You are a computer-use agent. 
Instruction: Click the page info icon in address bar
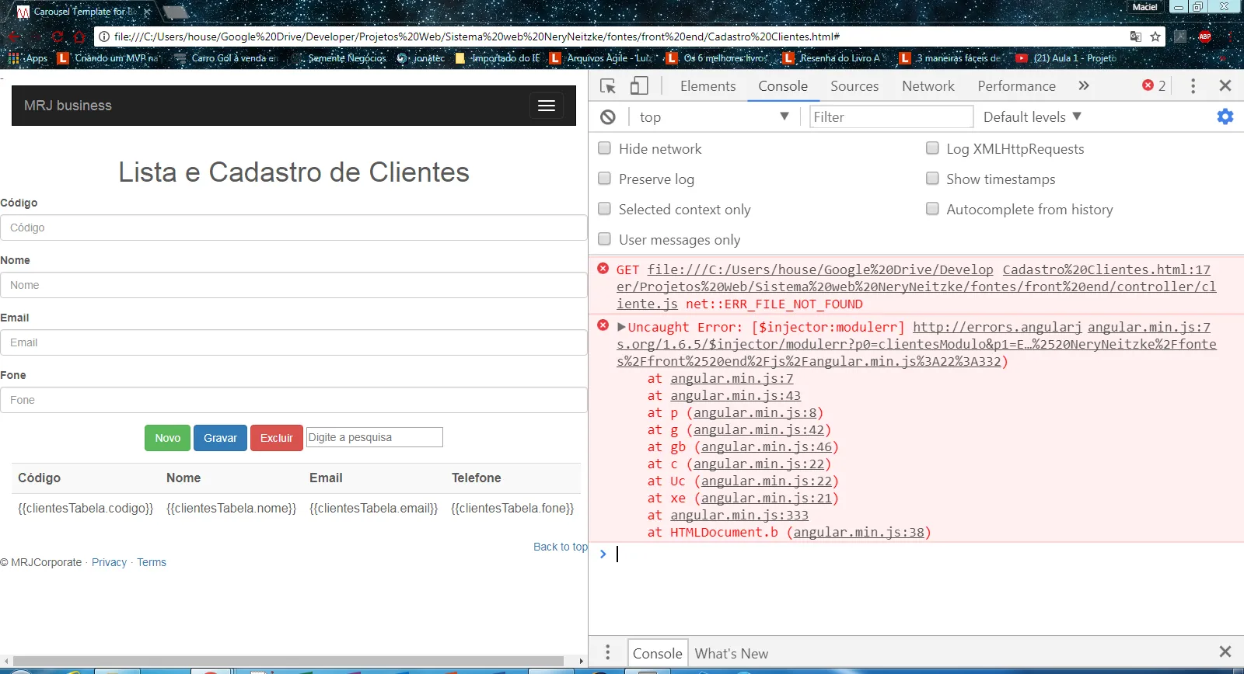[104, 36]
